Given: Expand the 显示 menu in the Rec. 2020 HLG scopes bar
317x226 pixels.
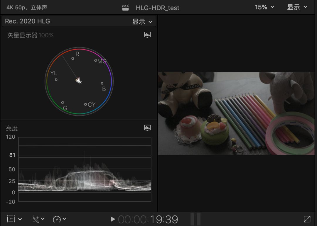Looking at the screenshot, I should tap(142, 22).
